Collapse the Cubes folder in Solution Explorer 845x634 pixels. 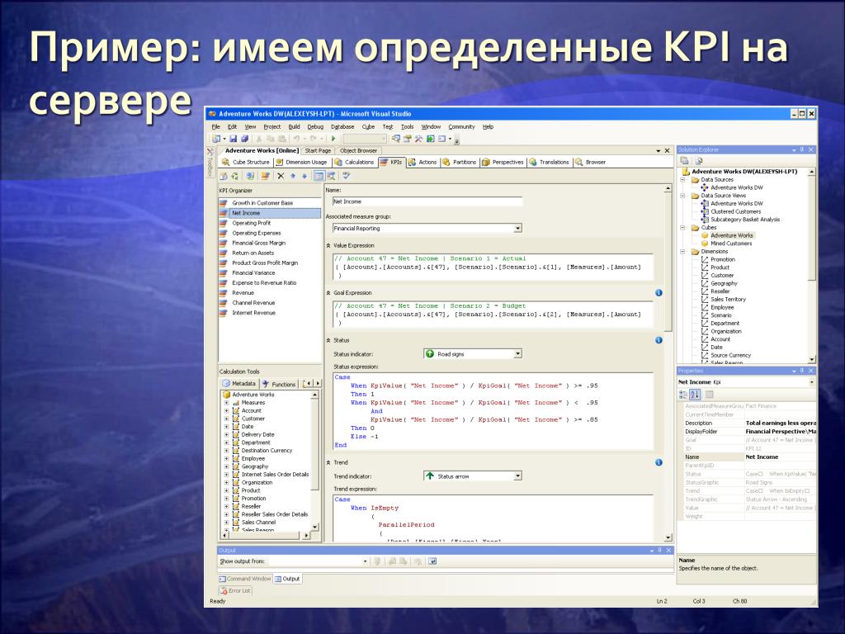pyautogui.click(x=683, y=228)
